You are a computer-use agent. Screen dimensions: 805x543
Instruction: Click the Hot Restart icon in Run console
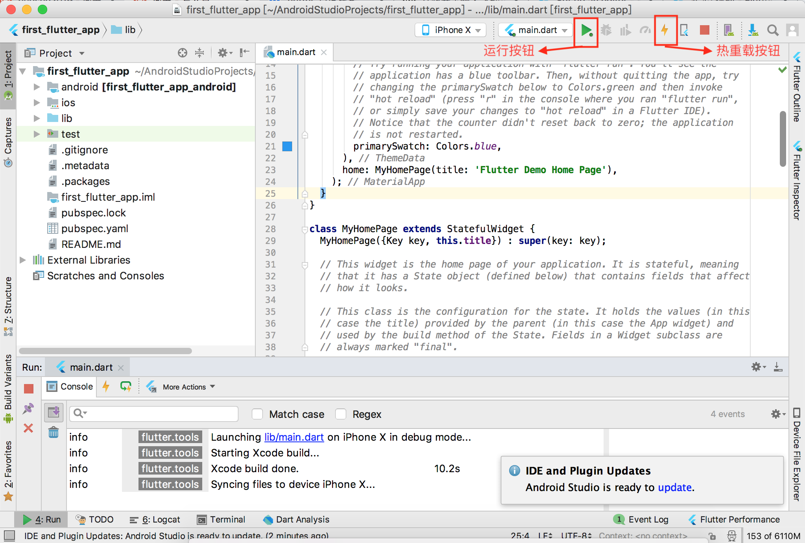[x=126, y=387]
